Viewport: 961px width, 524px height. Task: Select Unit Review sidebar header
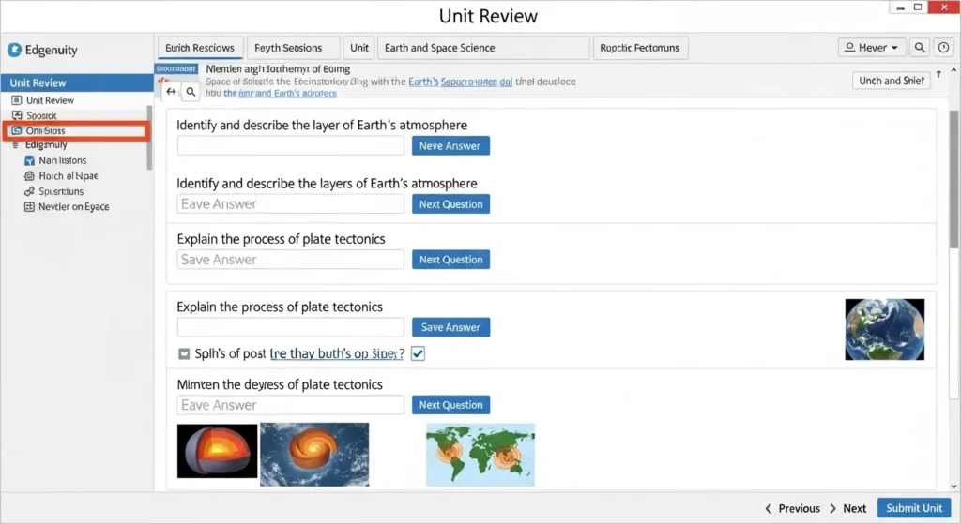pos(77,82)
